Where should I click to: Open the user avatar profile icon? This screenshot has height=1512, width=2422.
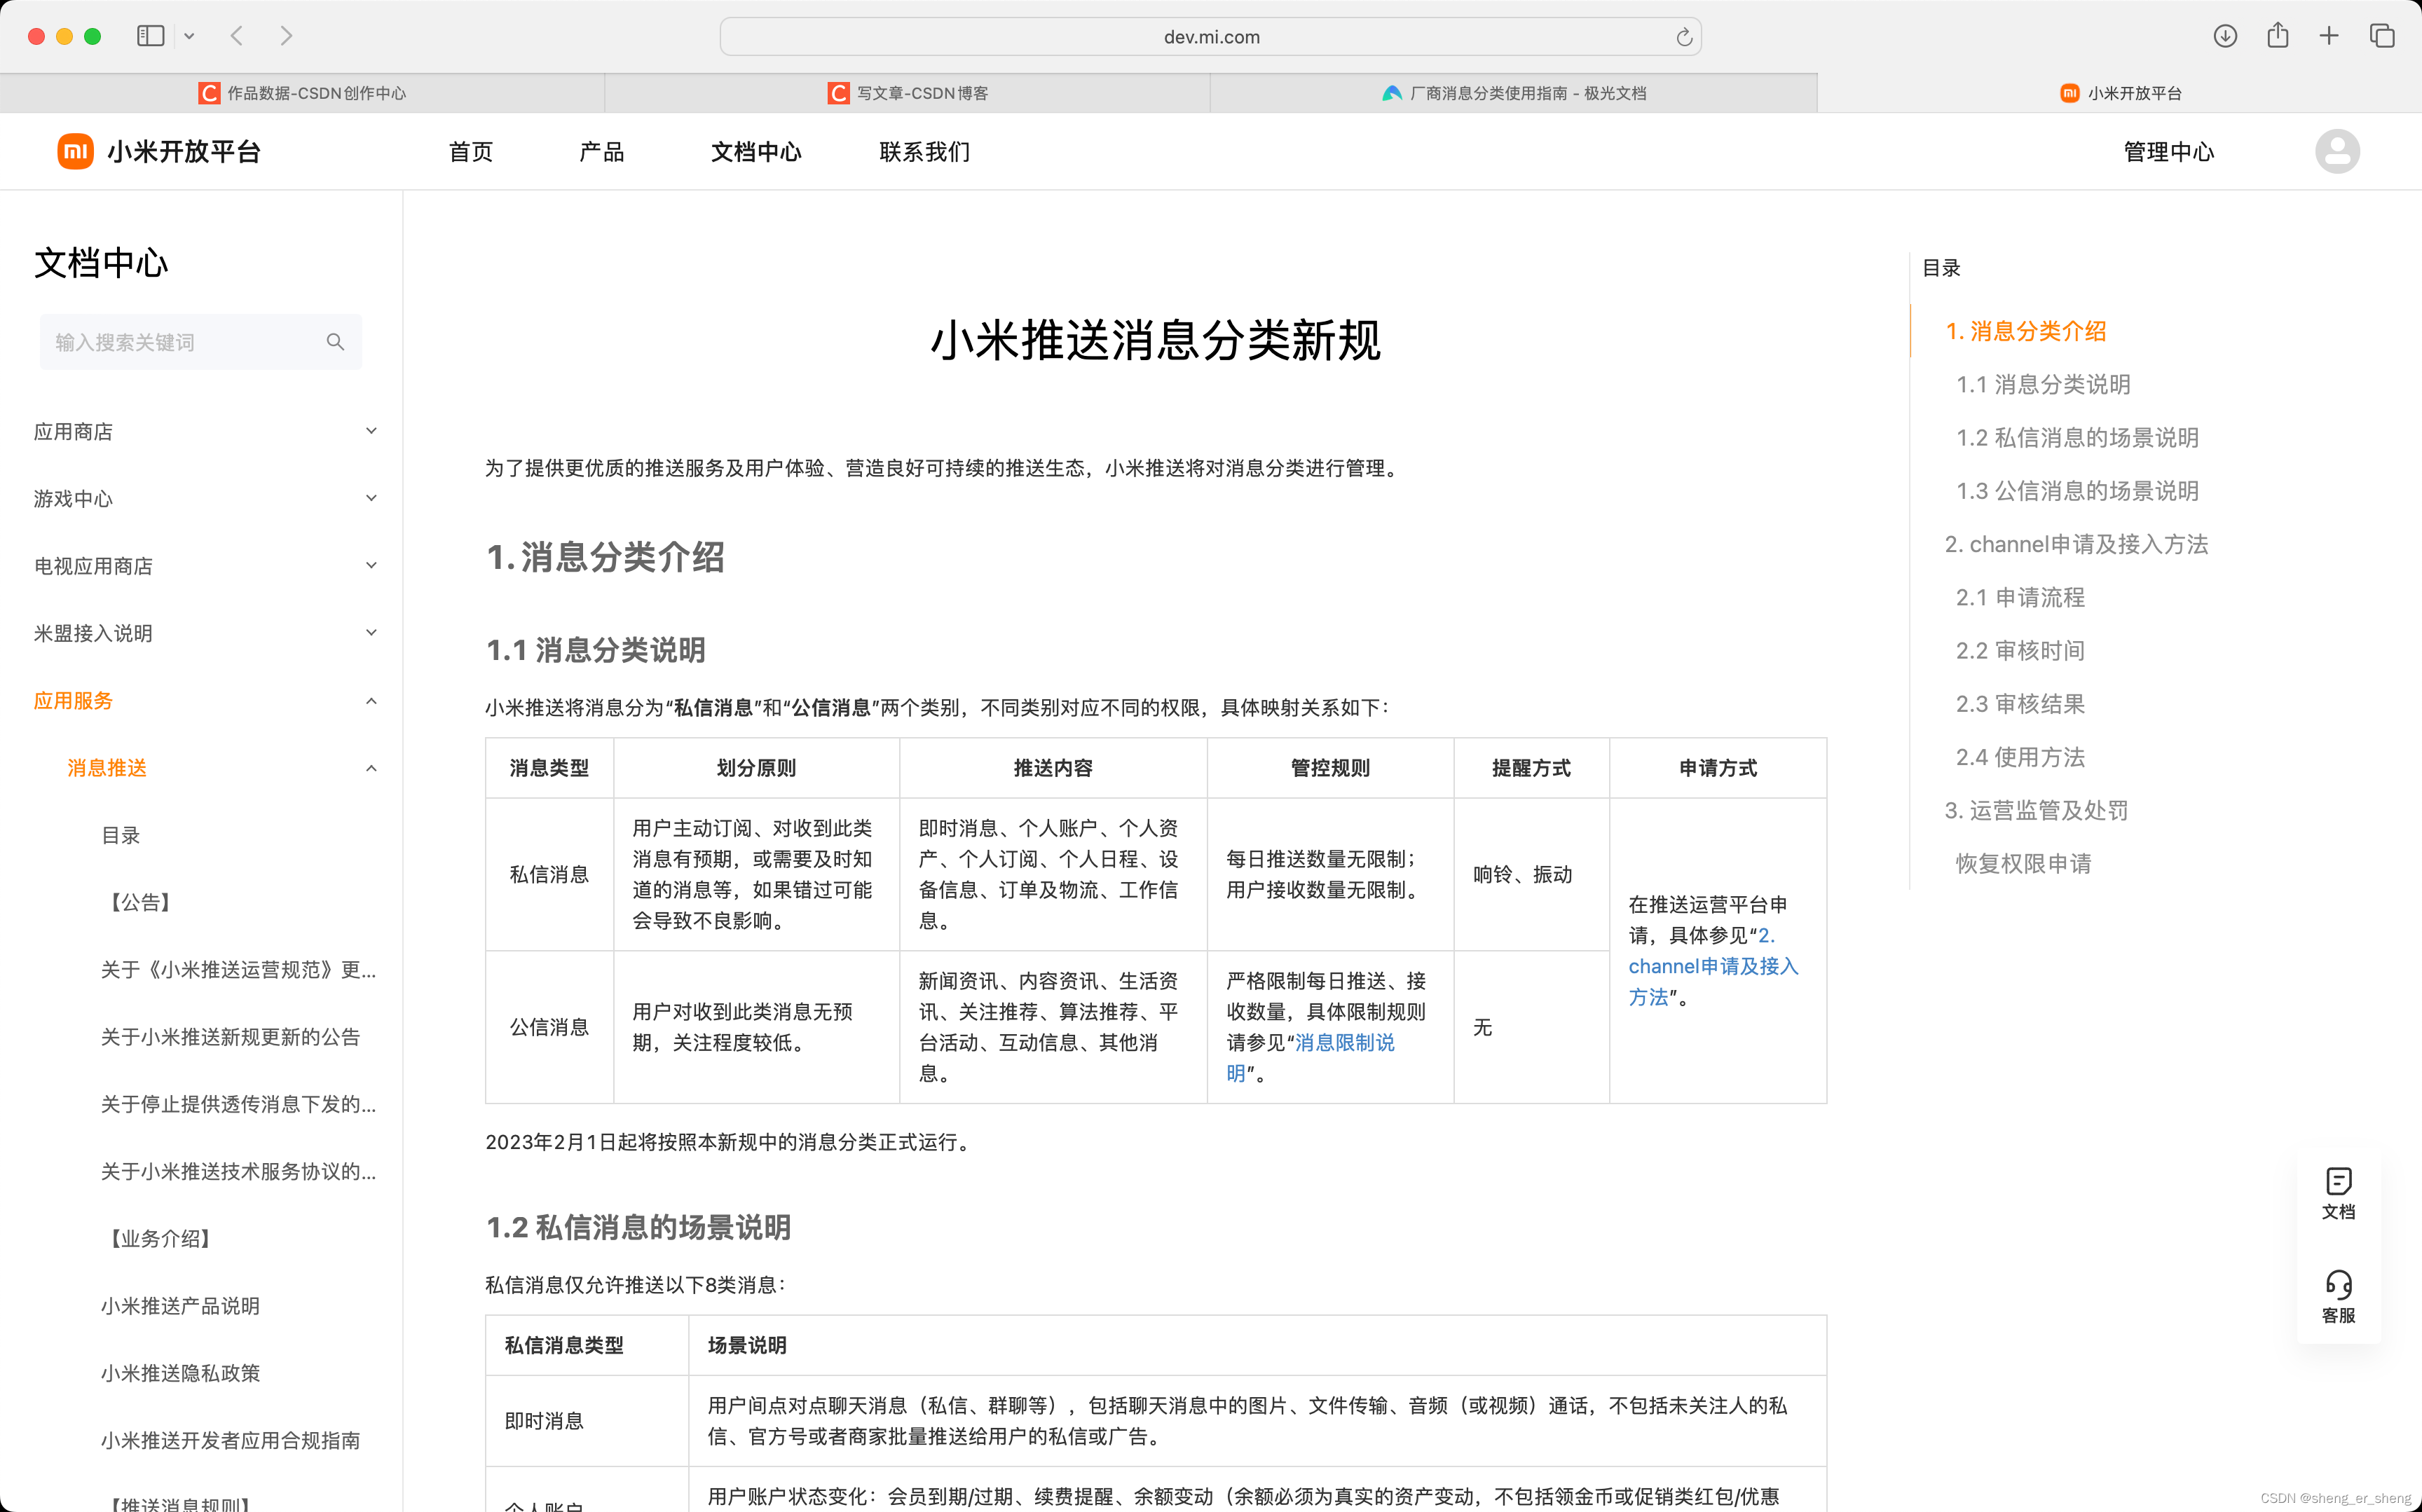coord(2337,151)
